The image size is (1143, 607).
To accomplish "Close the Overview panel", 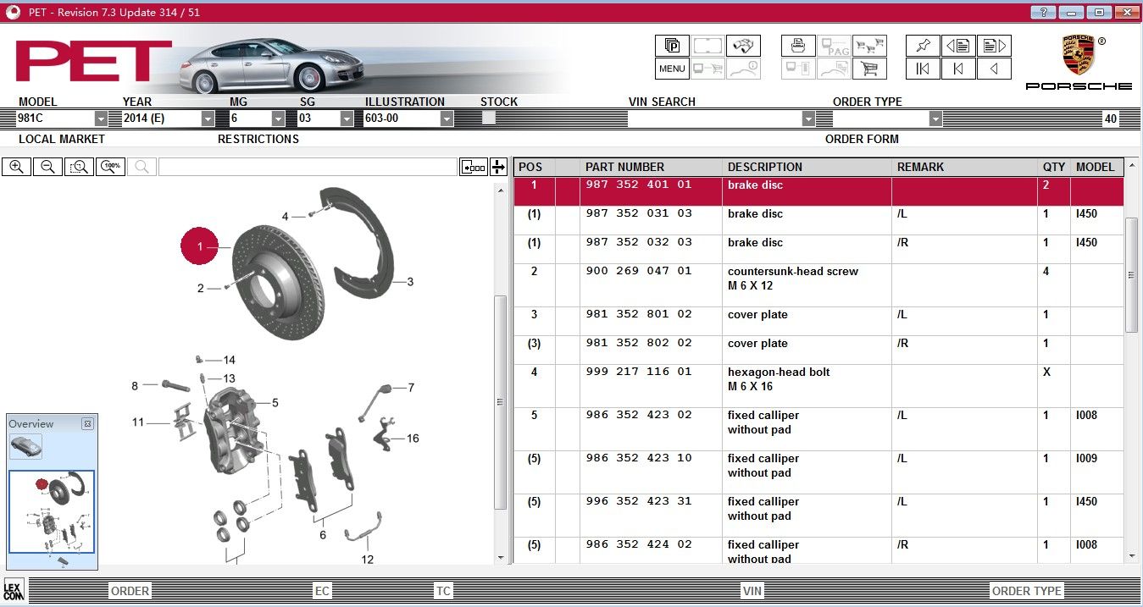I will pos(87,423).
